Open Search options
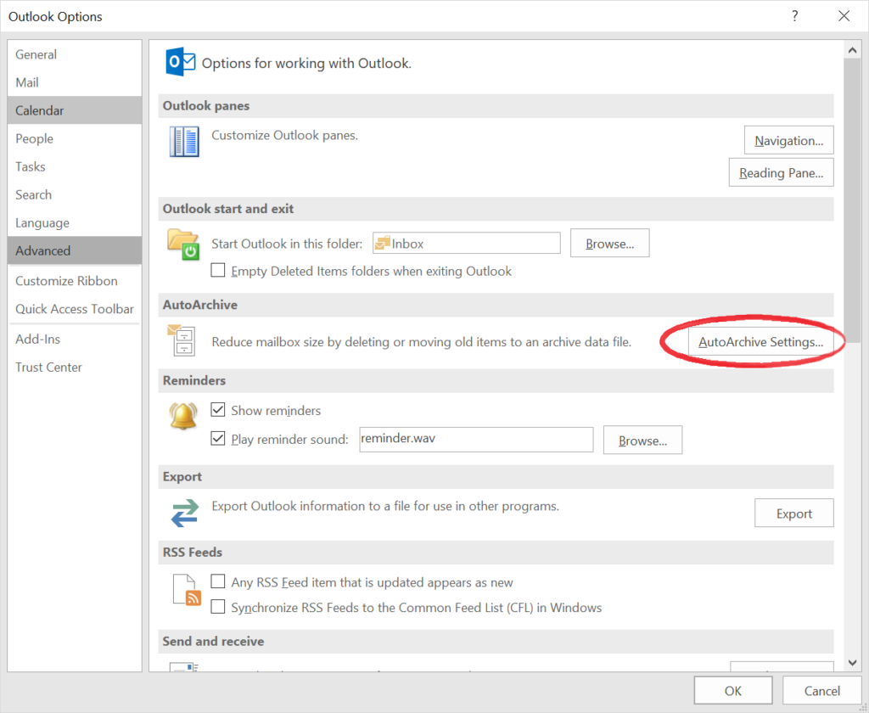869x713 pixels. click(x=75, y=194)
